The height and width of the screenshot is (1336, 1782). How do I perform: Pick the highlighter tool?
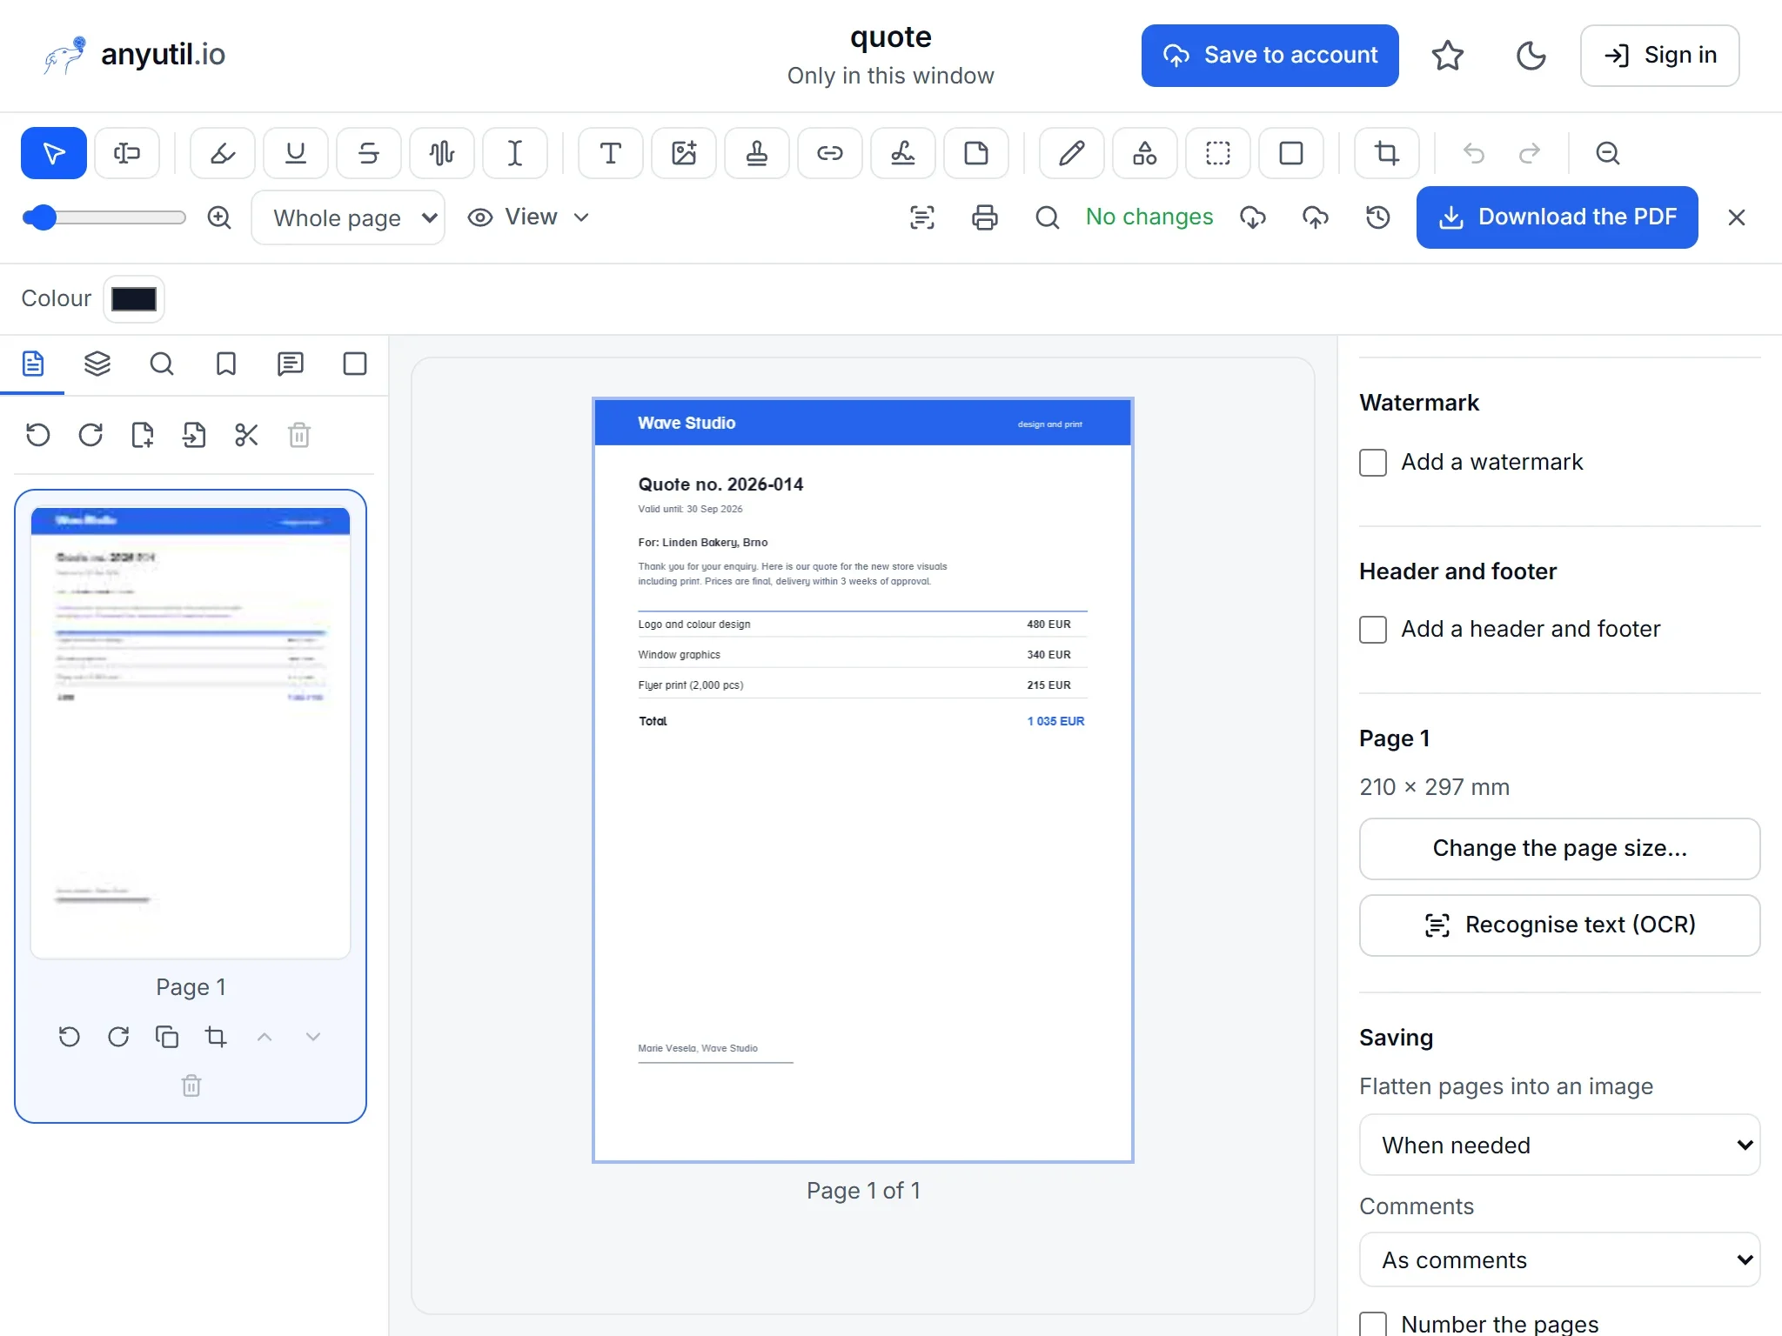(223, 154)
